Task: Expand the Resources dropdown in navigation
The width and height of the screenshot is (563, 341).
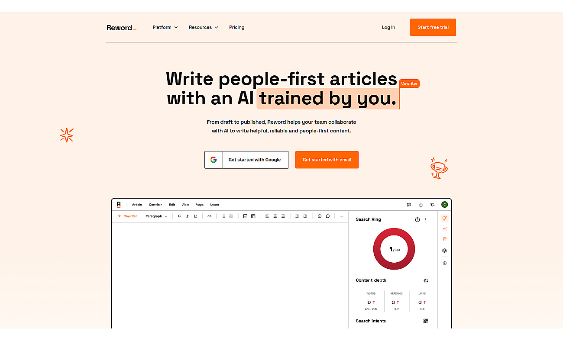Action: pyautogui.click(x=204, y=27)
